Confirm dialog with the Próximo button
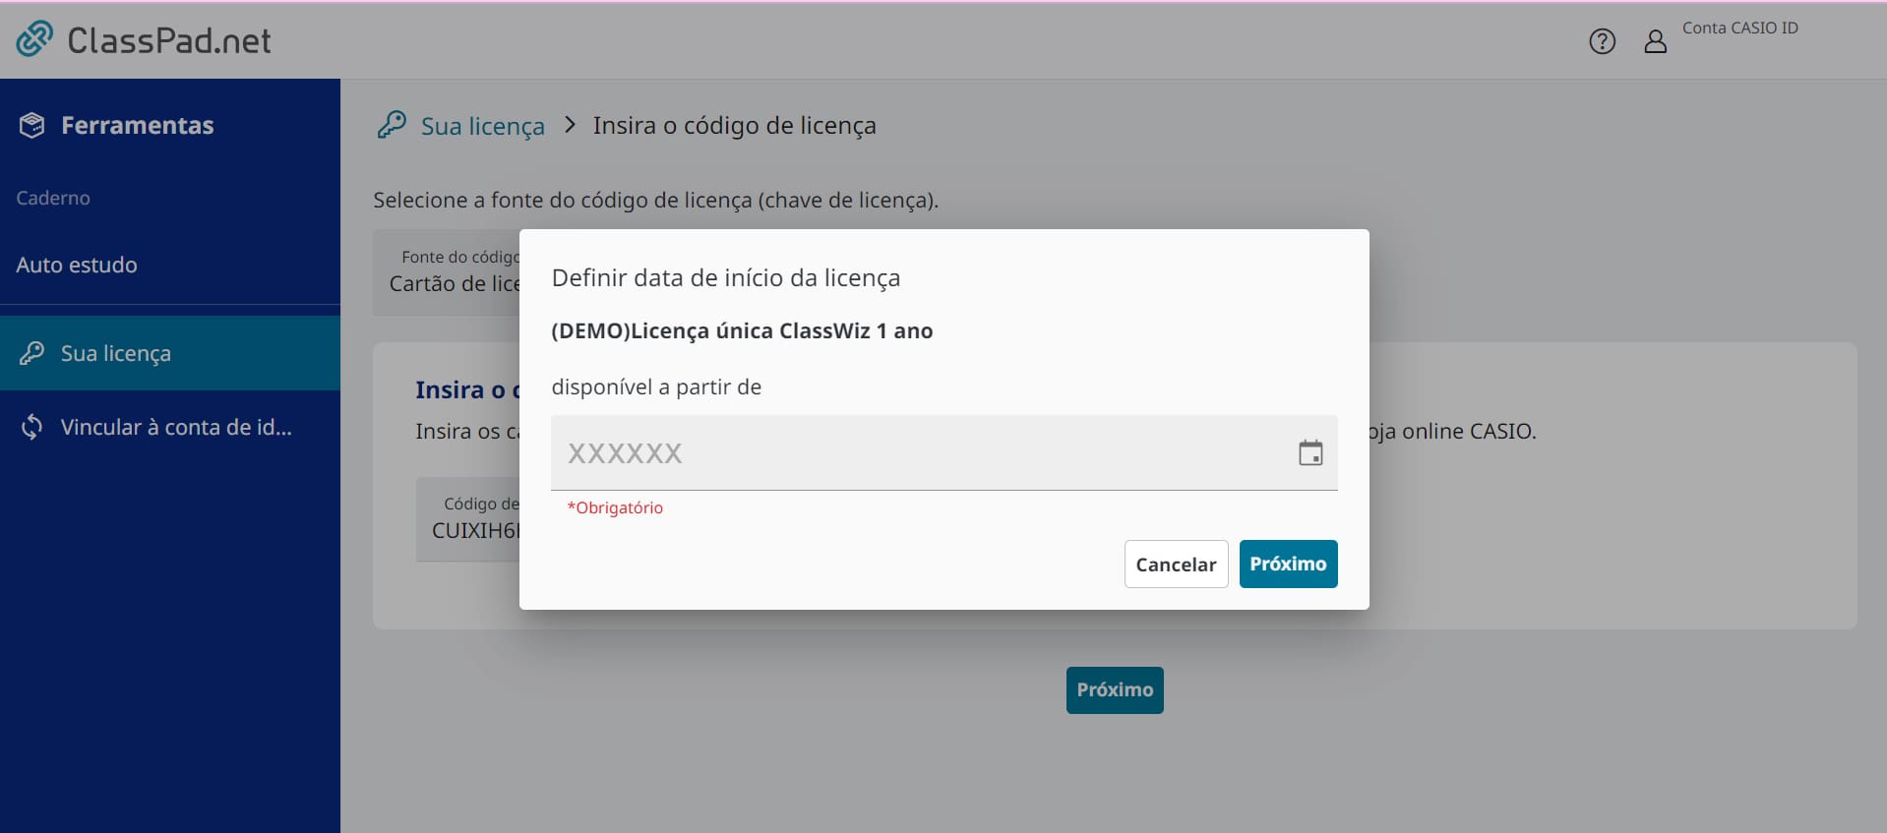Screen dimensions: 1887x833 click(1288, 564)
